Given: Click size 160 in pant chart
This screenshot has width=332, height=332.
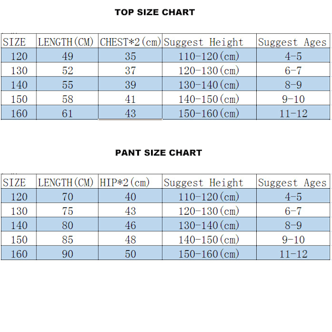Looking at the screenshot, I should pyautogui.click(x=19, y=254).
